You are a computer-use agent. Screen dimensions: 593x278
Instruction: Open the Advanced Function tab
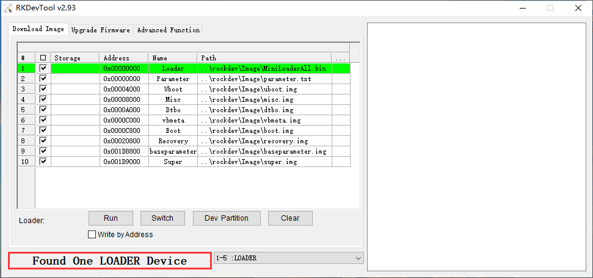click(x=168, y=30)
